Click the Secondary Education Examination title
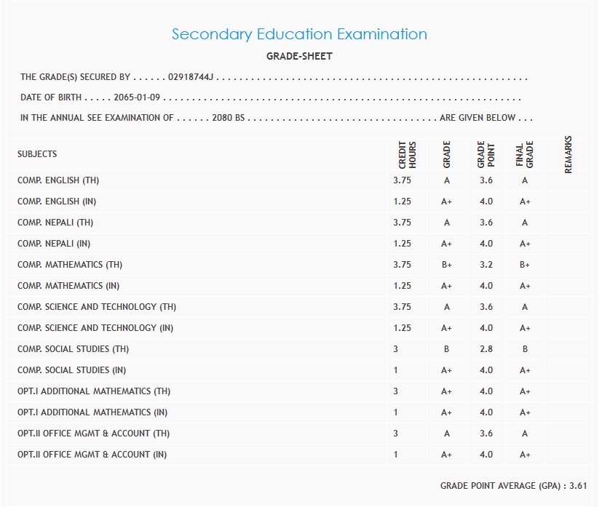This screenshot has height=507, width=610. pos(299,34)
